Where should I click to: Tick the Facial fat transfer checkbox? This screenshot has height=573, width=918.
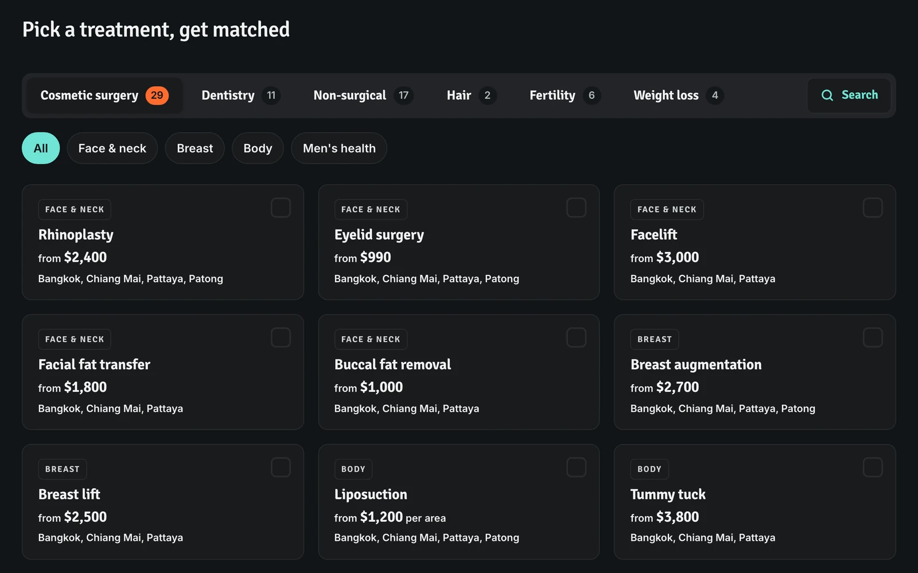pos(281,337)
